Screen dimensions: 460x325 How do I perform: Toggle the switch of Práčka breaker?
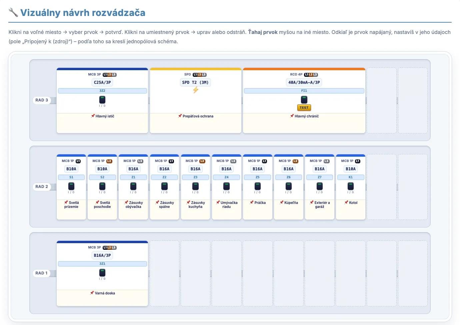(257, 186)
